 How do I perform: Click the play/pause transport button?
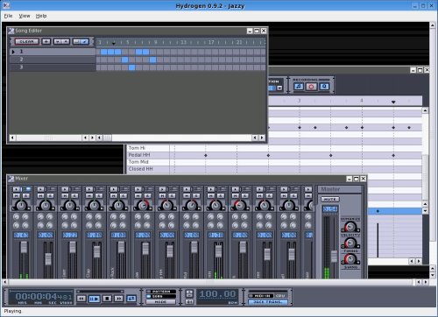tap(94, 299)
